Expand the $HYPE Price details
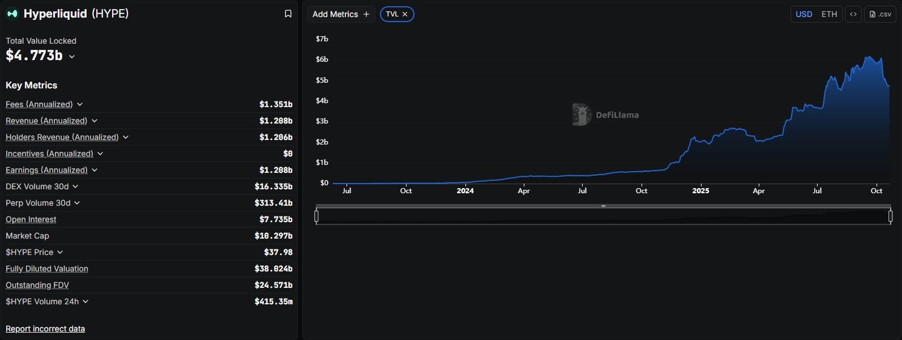Screen dimensions: 902x340 (60, 252)
